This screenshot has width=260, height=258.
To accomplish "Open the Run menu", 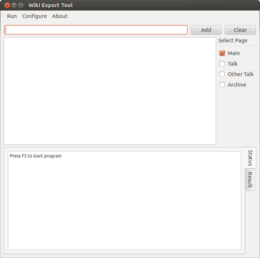I will click(12, 16).
